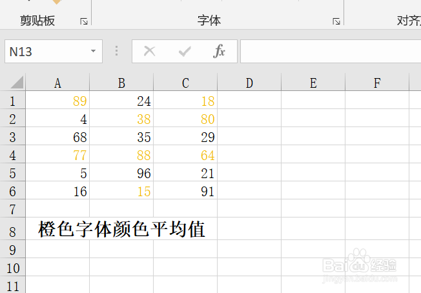
Task: Open the insert function fx button
Action: pyautogui.click(x=219, y=51)
